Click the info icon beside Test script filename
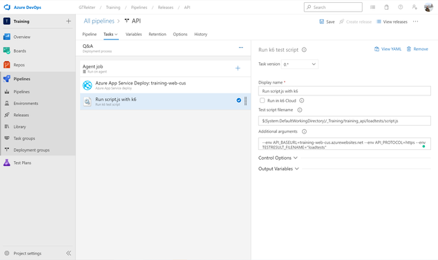 (300, 110)
